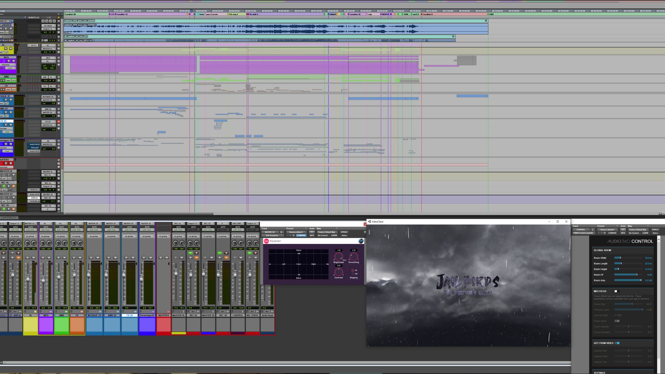
Task: Click SAFE in Audio360 plugin header
Action: pos(623,233)
